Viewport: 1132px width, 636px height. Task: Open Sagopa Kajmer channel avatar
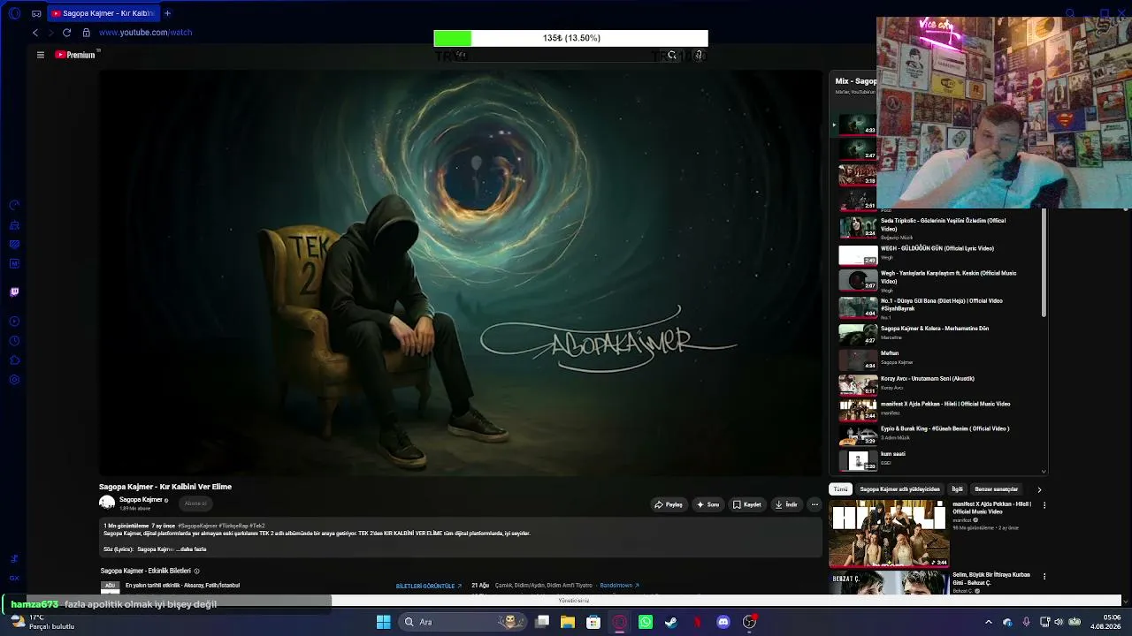pos(107,503)
